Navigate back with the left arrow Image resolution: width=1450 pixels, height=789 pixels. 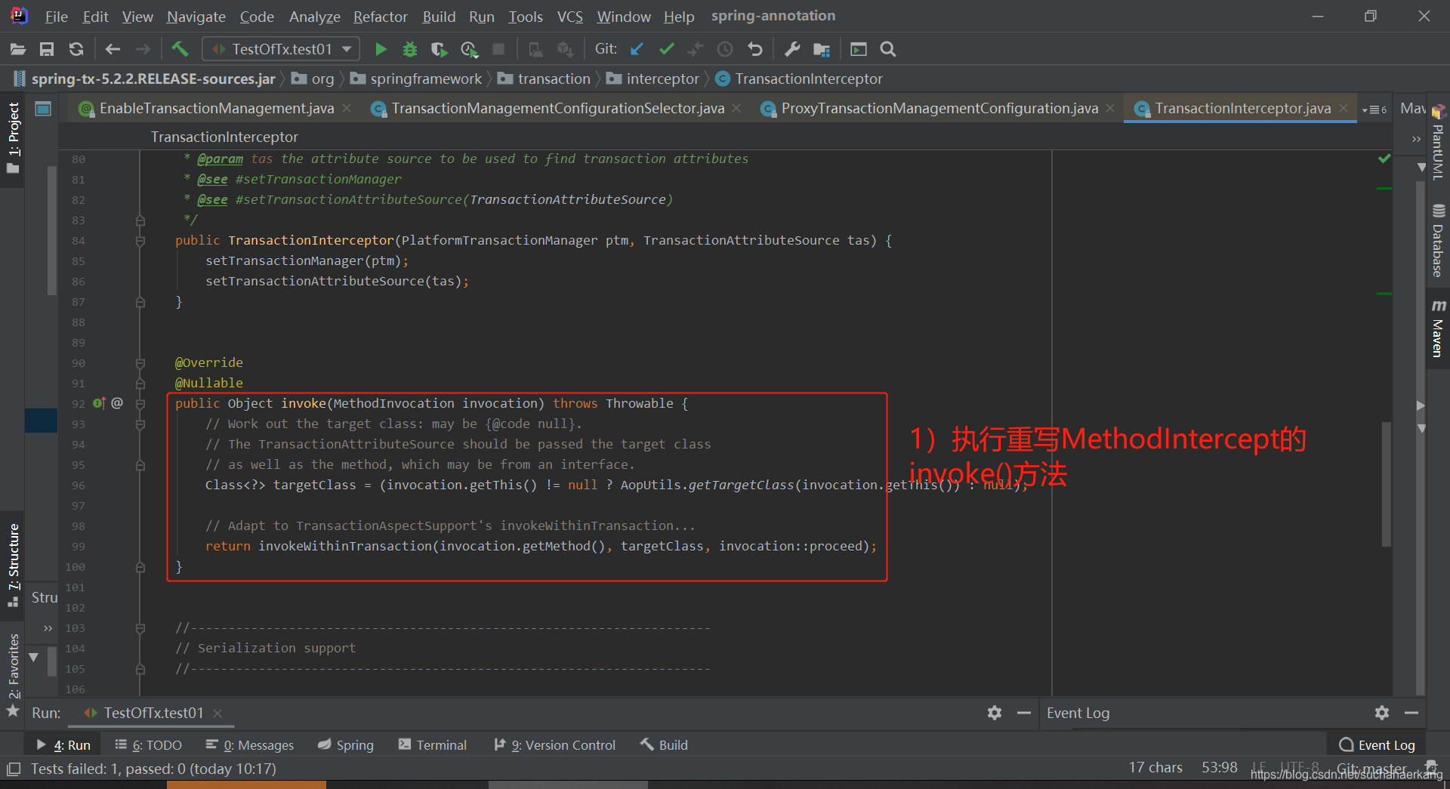113,50
